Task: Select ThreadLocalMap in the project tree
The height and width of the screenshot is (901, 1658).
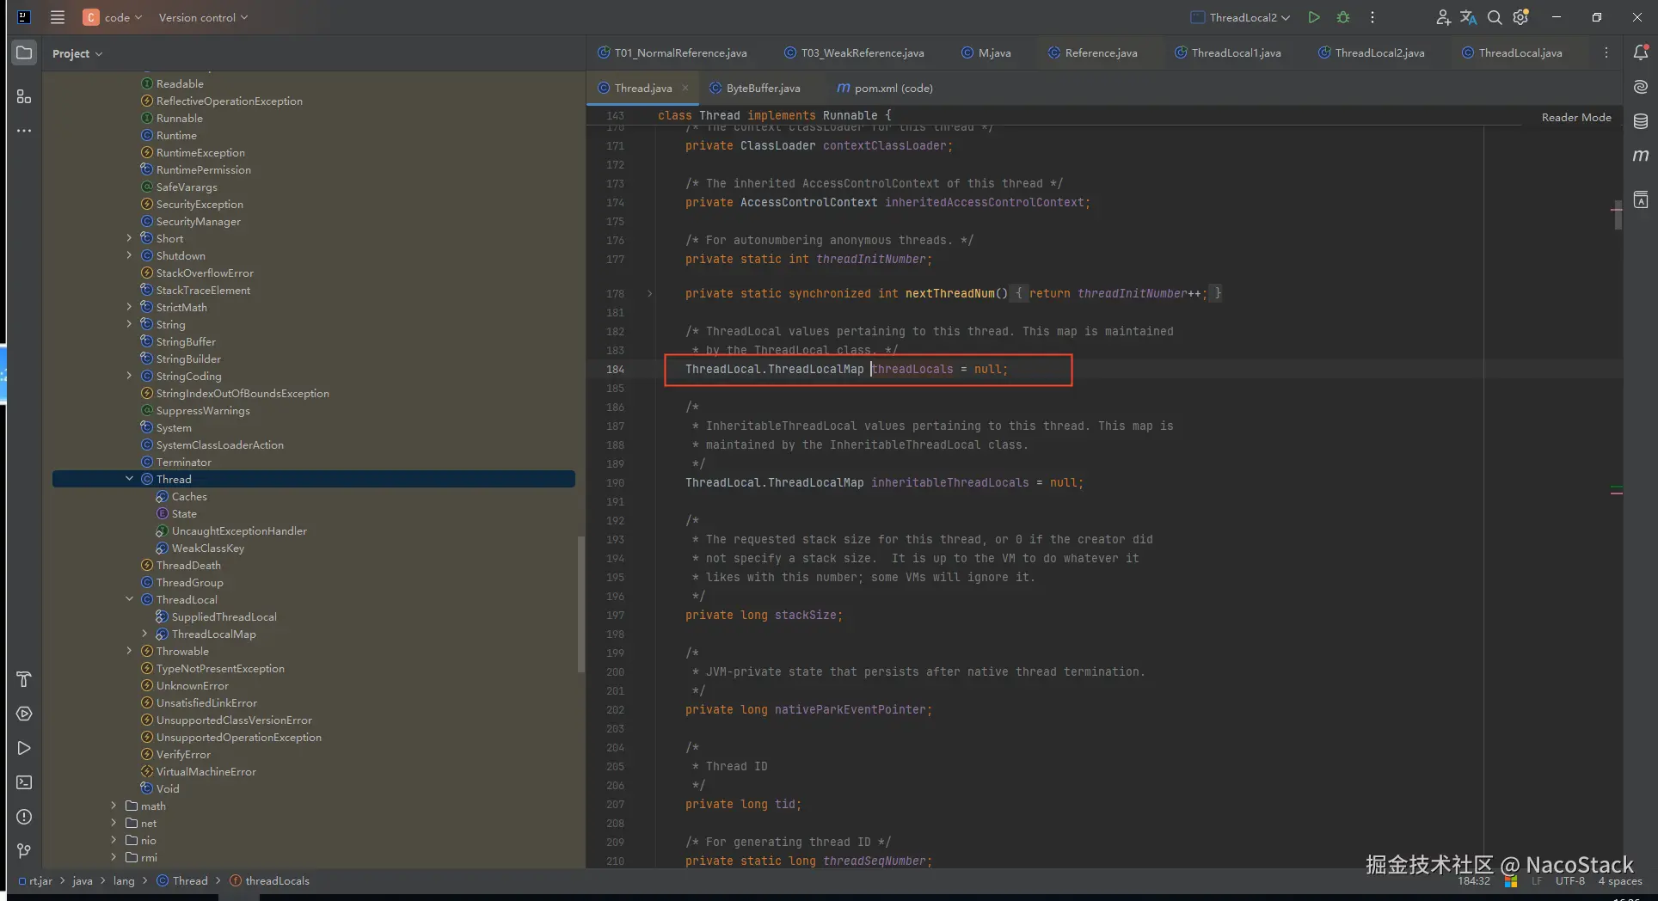Action: coord(213,634)
